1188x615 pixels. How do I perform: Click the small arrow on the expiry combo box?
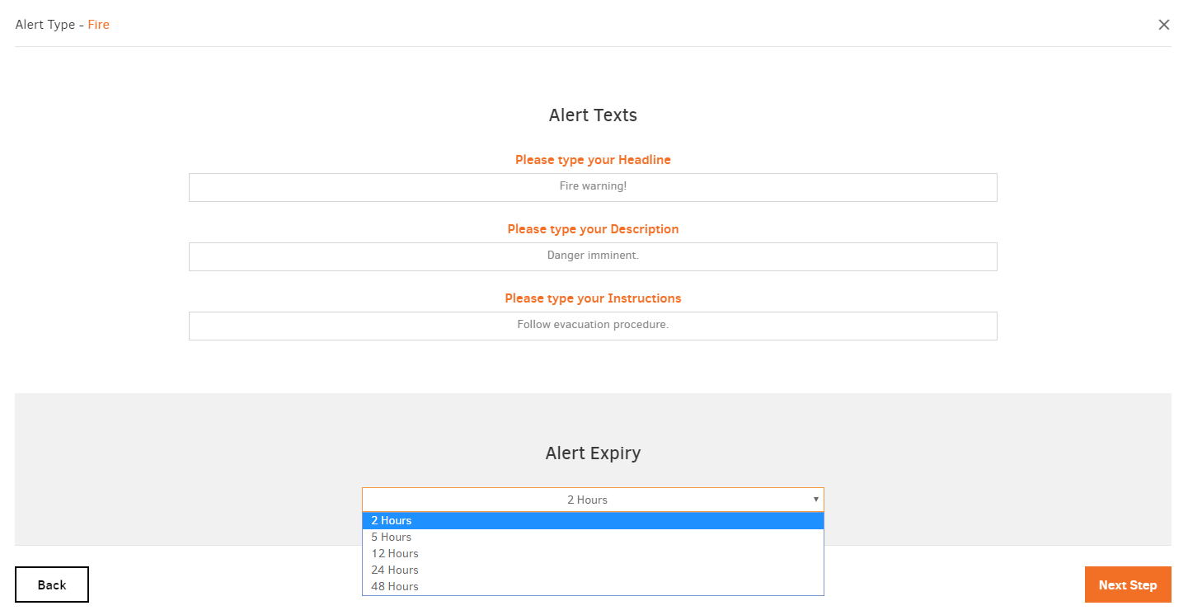(x=815, y=500)
